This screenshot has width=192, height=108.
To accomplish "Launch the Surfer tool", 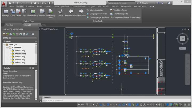I will click(x=61, y=12).
